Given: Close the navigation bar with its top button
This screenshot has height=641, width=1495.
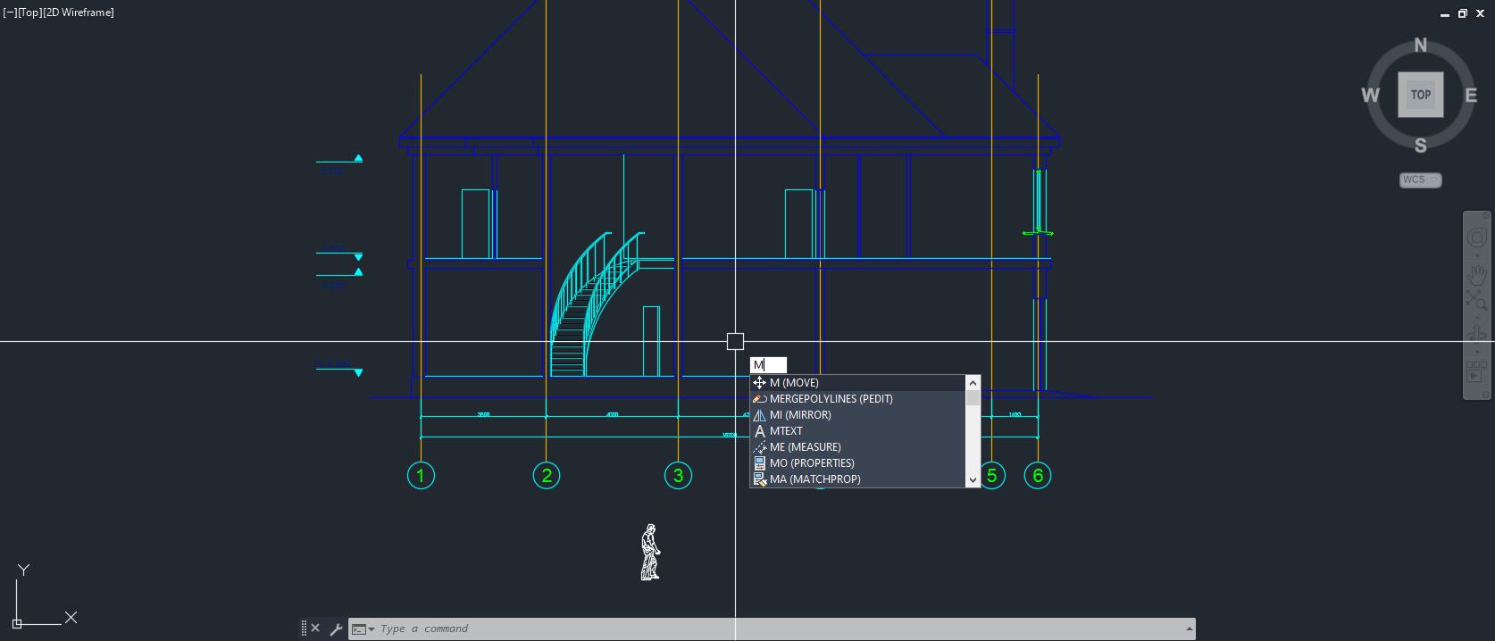Looking at the screenshot, I should (x=1486, y=216).
